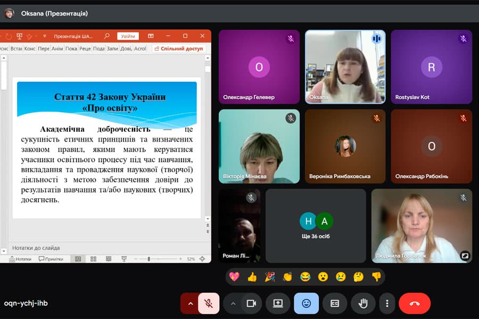Expand video settings arrow beside camera
Viewport: 479px width, 319px height.
coord(233,303)
